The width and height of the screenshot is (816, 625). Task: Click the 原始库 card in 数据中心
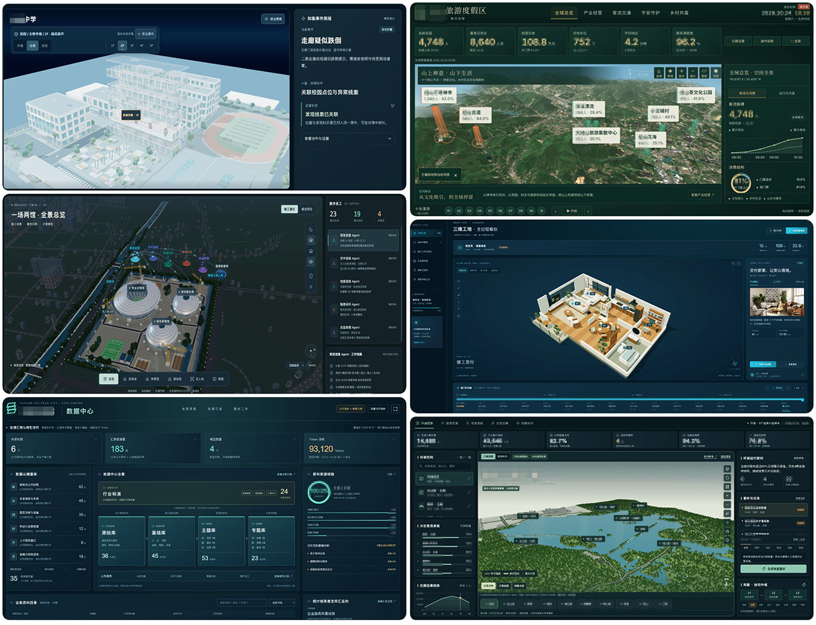[122, 541]
